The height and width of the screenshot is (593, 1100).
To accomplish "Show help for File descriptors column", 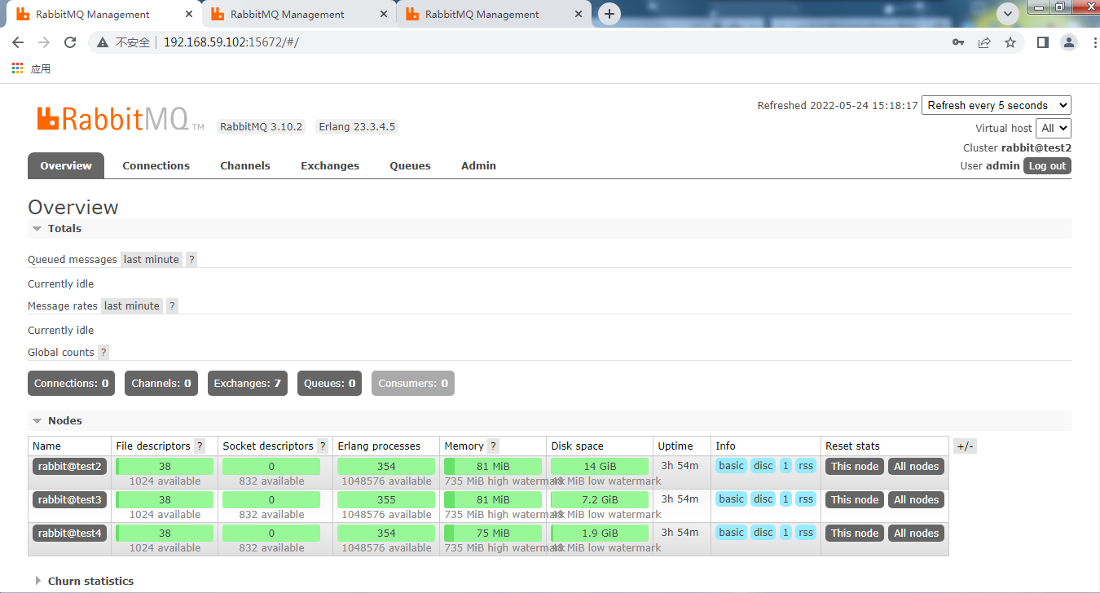I will tap(200, 446).
